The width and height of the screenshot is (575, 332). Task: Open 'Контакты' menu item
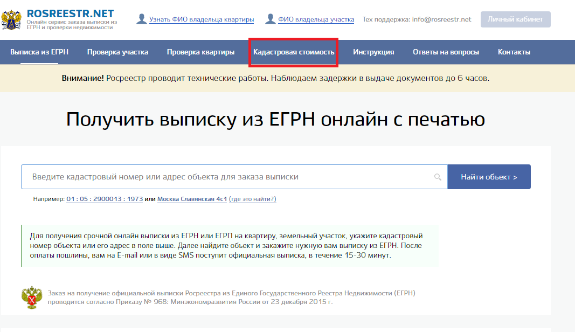coord(514,52)
